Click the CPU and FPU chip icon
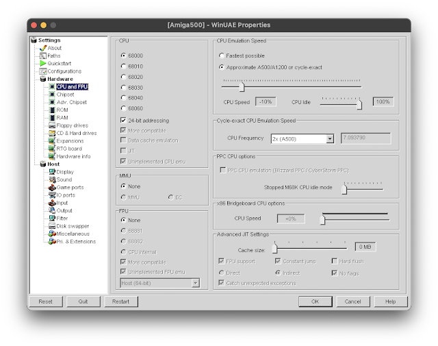The image size is (438, 346). (52, 87)
